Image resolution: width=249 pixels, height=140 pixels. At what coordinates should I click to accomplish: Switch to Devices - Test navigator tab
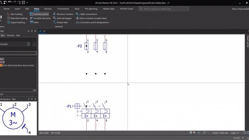[13, 35]
